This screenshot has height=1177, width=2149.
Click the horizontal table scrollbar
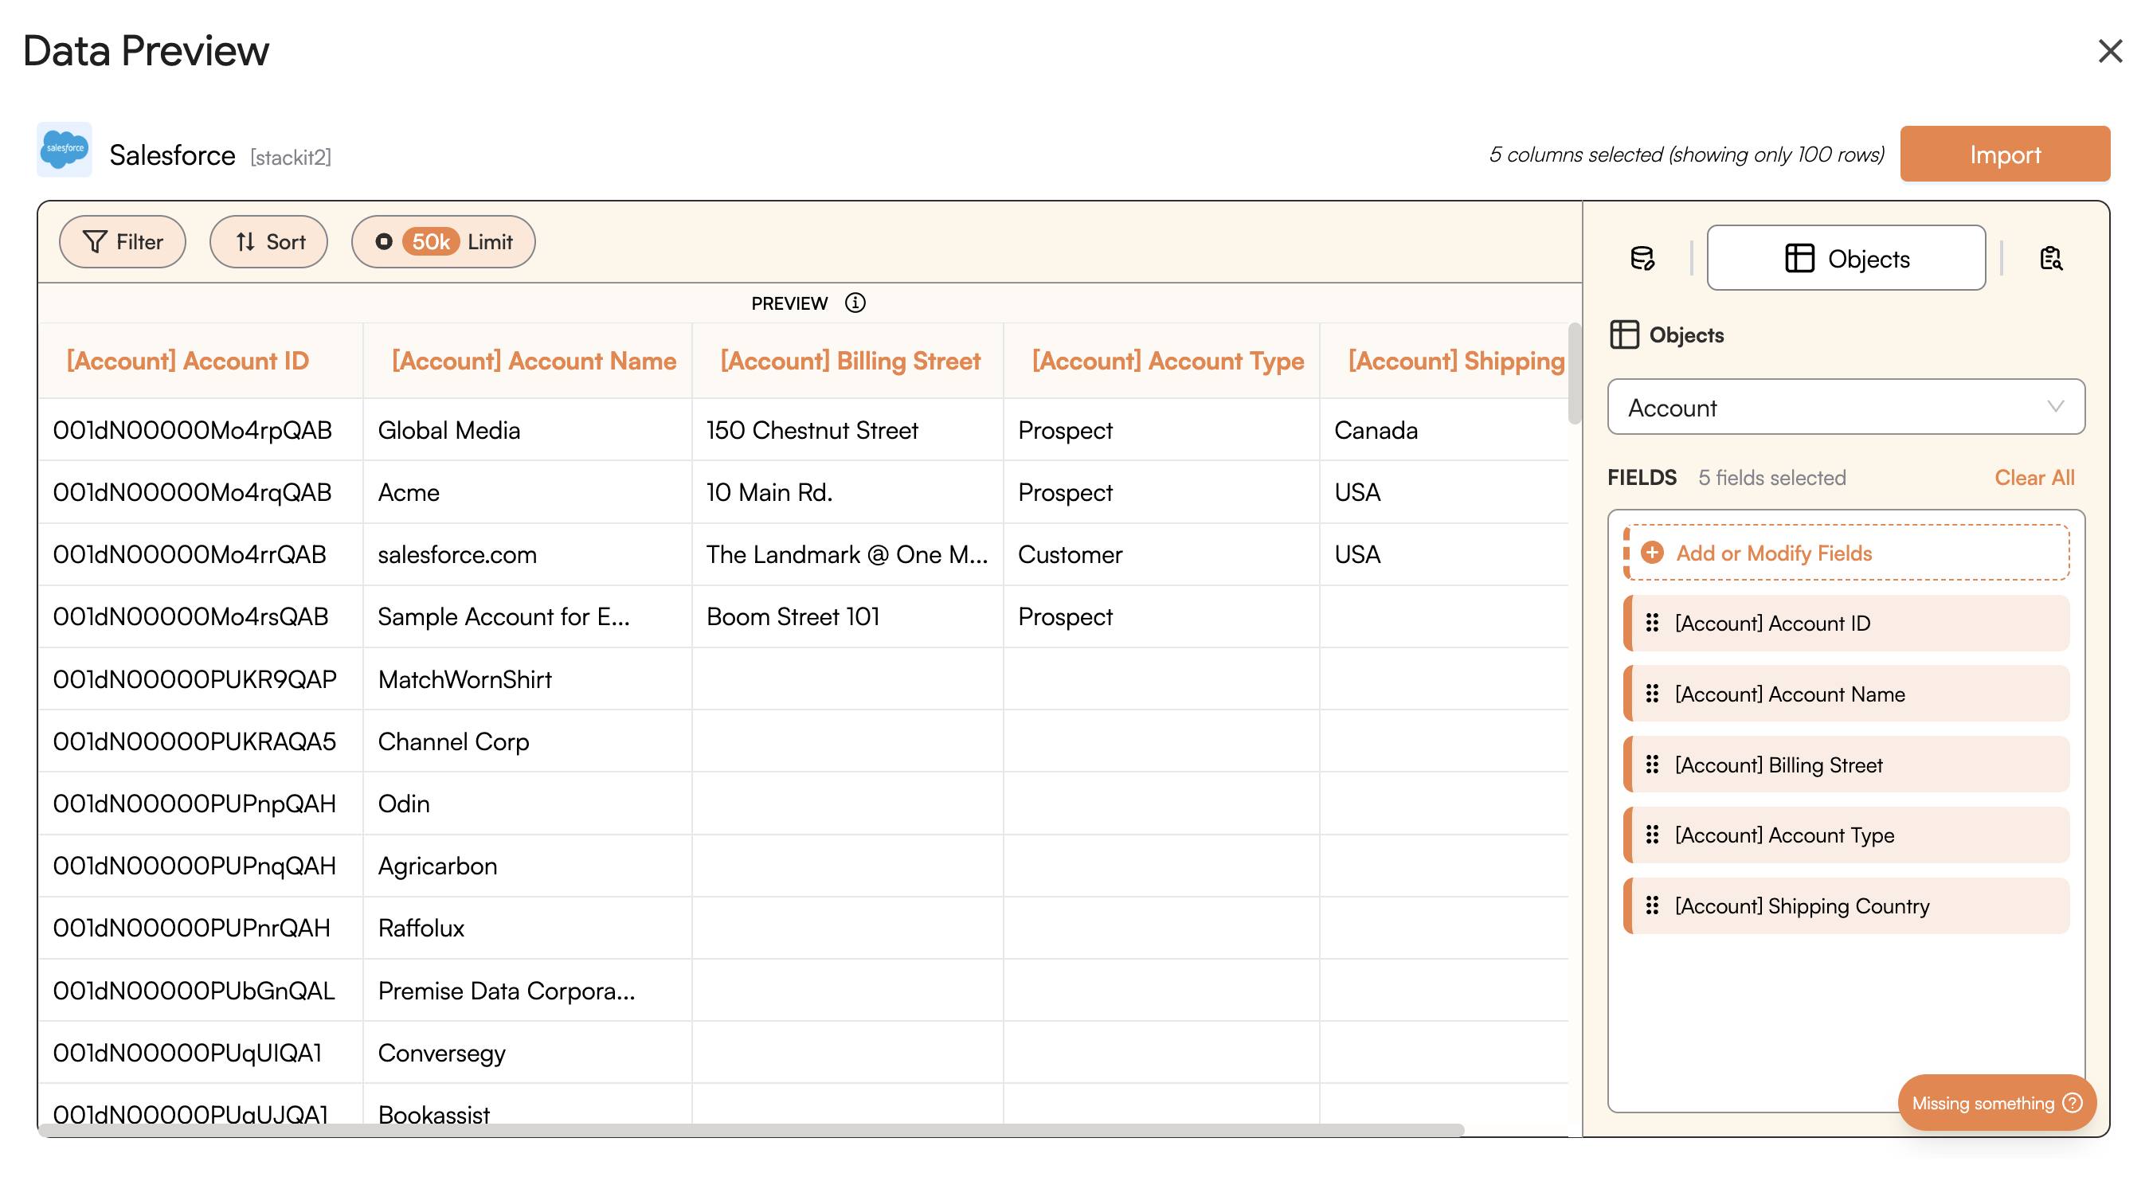(x=751, y=1130)
